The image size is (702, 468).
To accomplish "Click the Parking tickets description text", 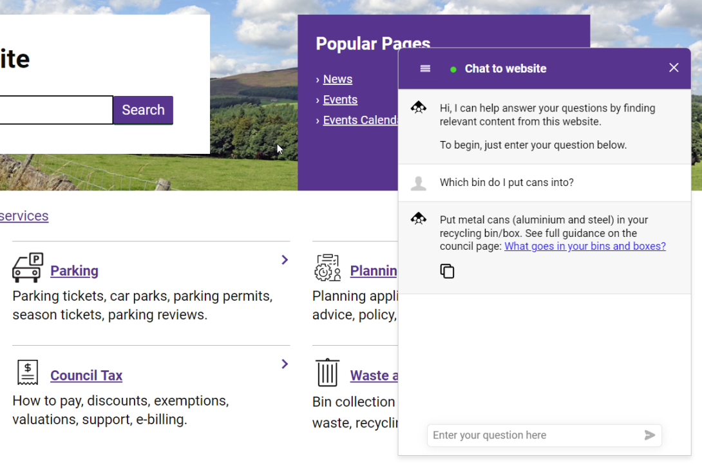I will (x=142, y=305).
